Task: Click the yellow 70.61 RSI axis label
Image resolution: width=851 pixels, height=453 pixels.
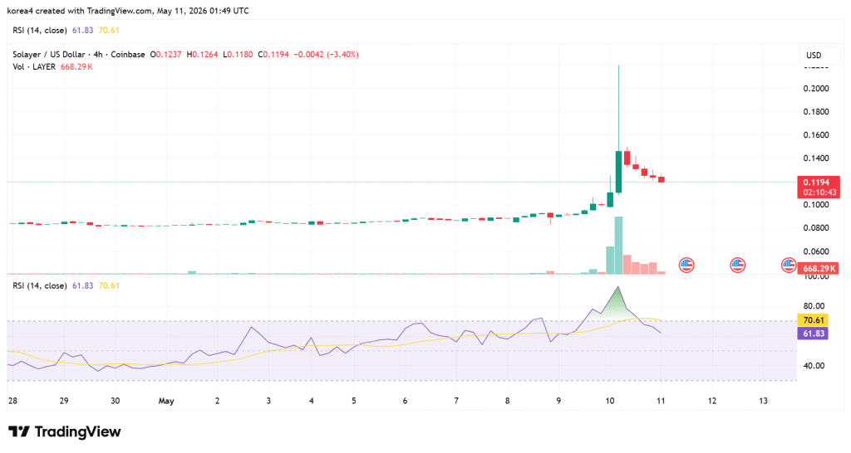Action: point(813,320)
